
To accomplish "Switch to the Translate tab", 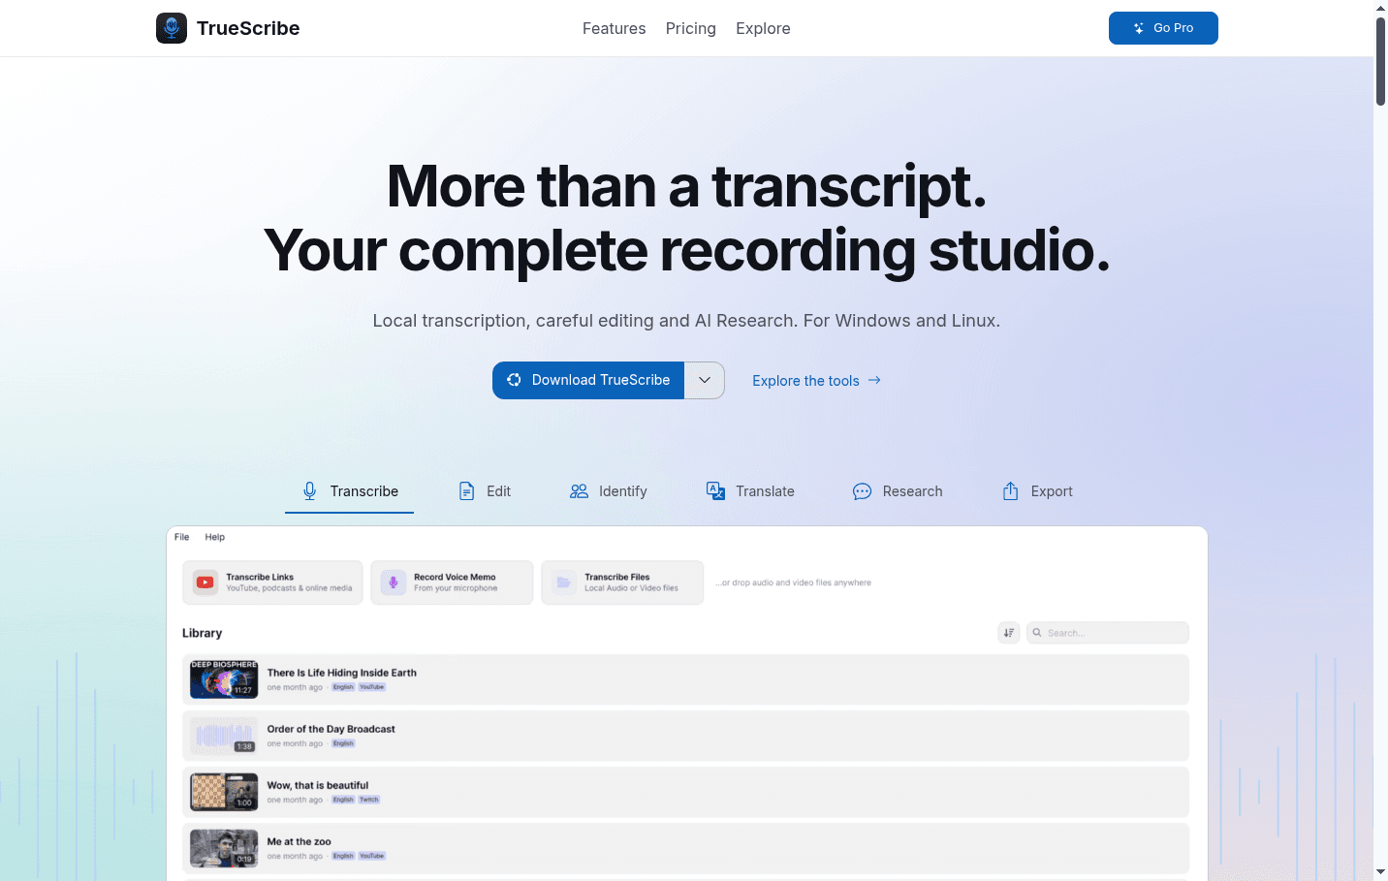I will click(x=750, y=491).
